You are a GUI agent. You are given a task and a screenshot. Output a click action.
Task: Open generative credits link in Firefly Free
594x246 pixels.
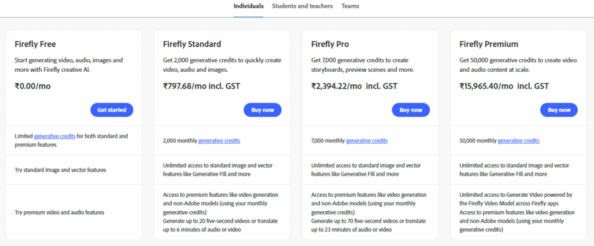click(55, 136)
